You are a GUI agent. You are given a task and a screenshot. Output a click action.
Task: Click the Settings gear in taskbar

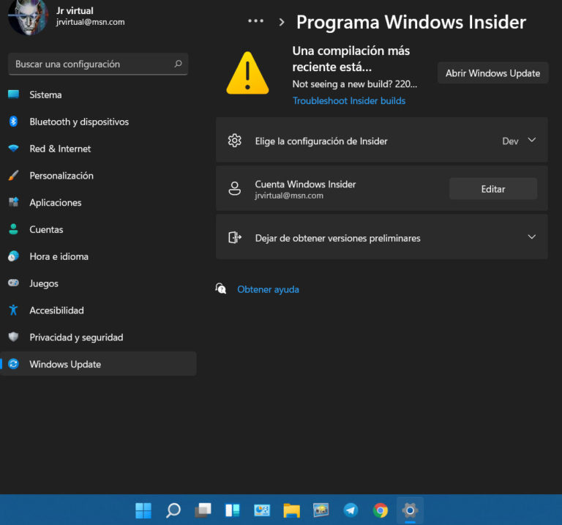410,510
